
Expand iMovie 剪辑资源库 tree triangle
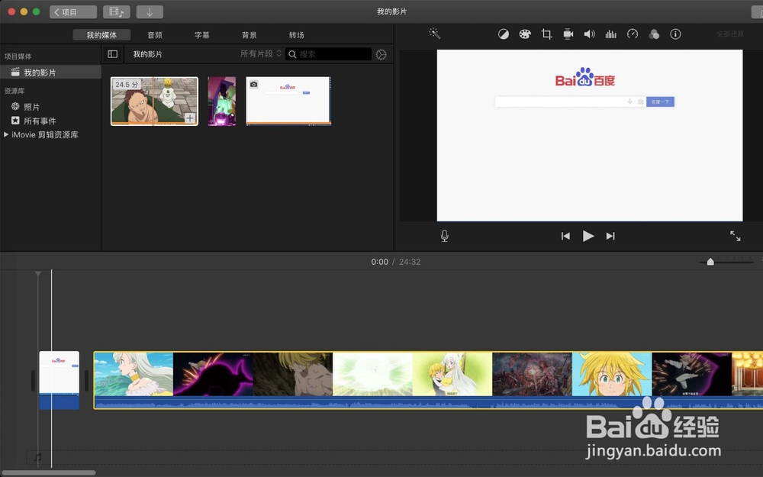[6, 134]
